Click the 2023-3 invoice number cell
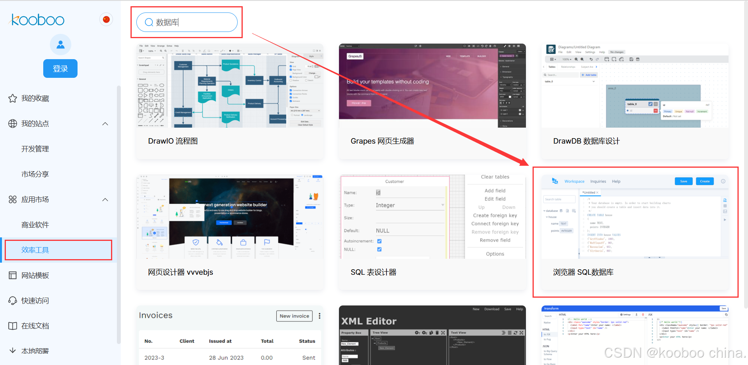This screenshot has width=748, height=365. tap(154, 358)
